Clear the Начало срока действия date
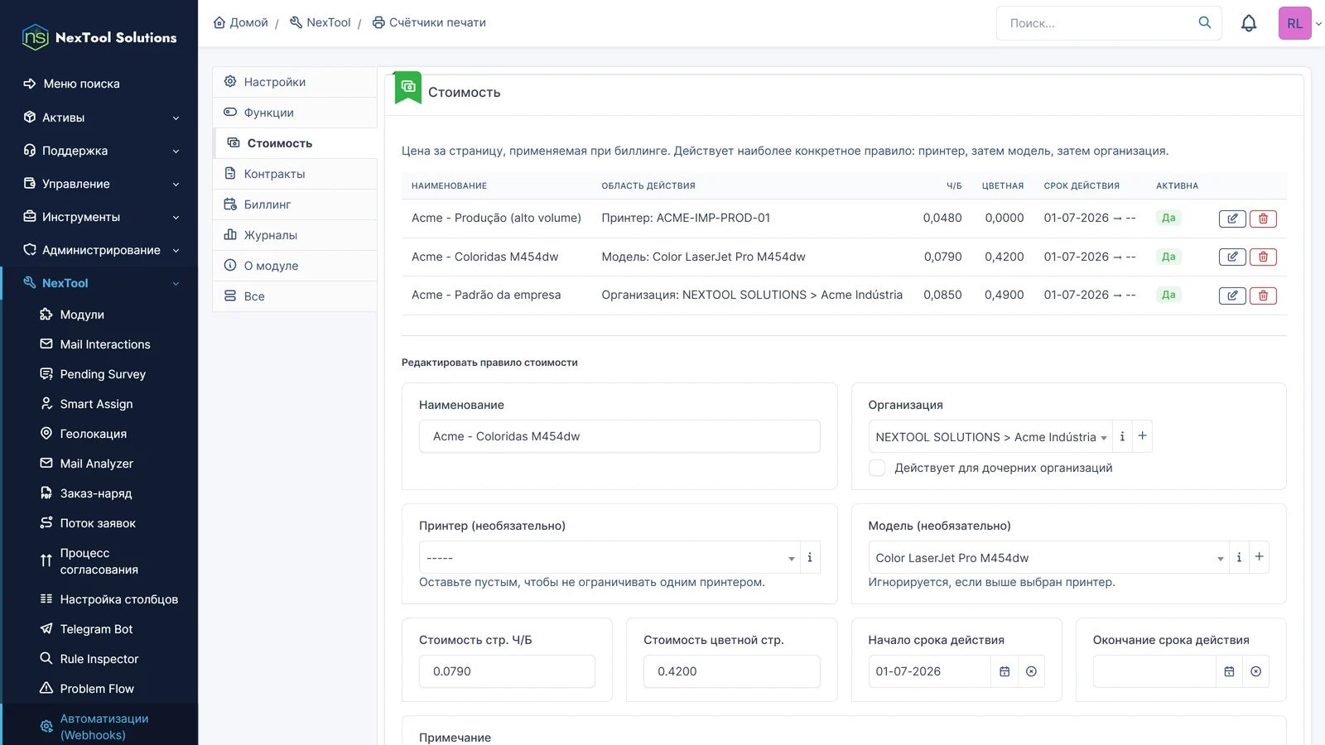The height and width of the screenshot is (745, 1325). point(1031,671)
